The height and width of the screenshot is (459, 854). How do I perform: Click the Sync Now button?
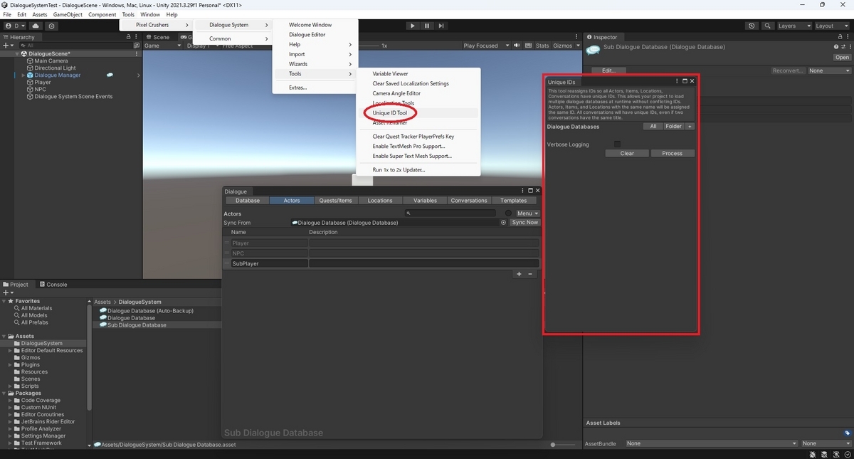[525, 223]
